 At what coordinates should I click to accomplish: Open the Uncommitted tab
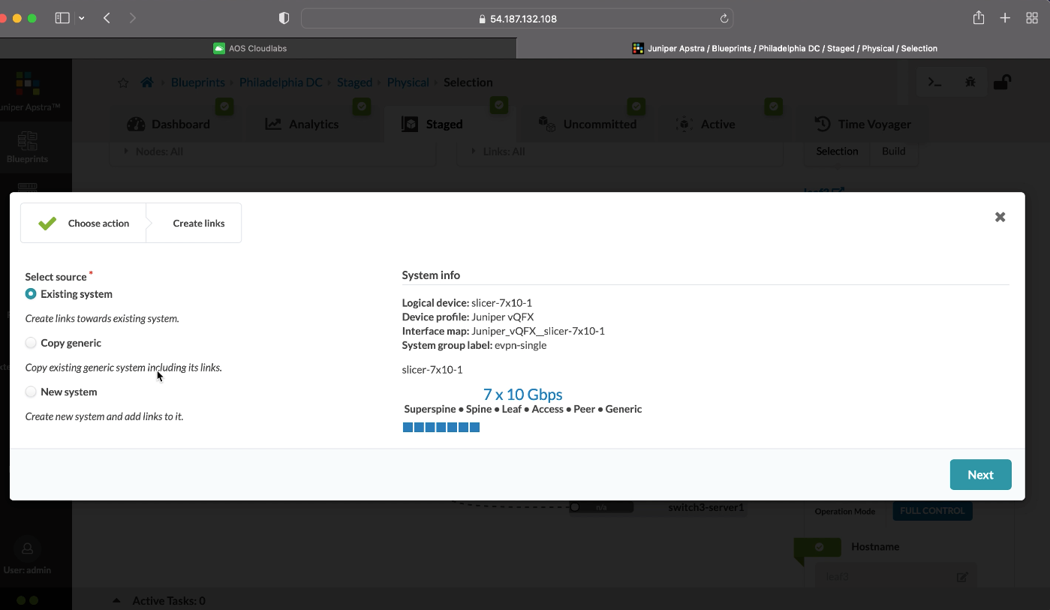pyautogui.click(x=588, y=124)
